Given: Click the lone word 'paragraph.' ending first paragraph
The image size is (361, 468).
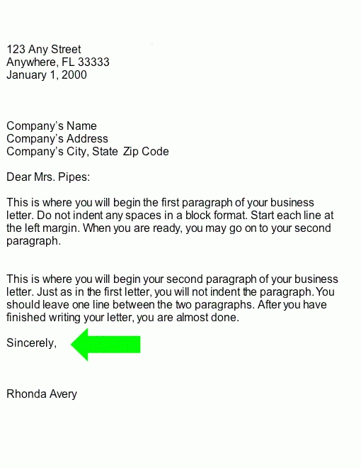Looking at the screenshot, I should 34,241.
